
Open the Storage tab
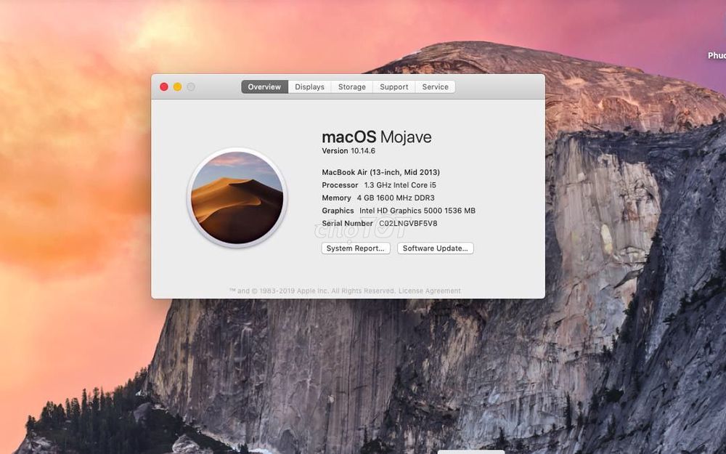(x=352, y=86)
